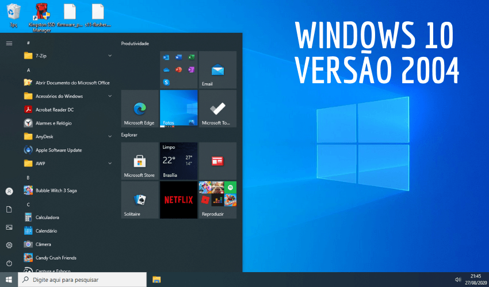Open the Netflix tile

(x=179, y=200)
